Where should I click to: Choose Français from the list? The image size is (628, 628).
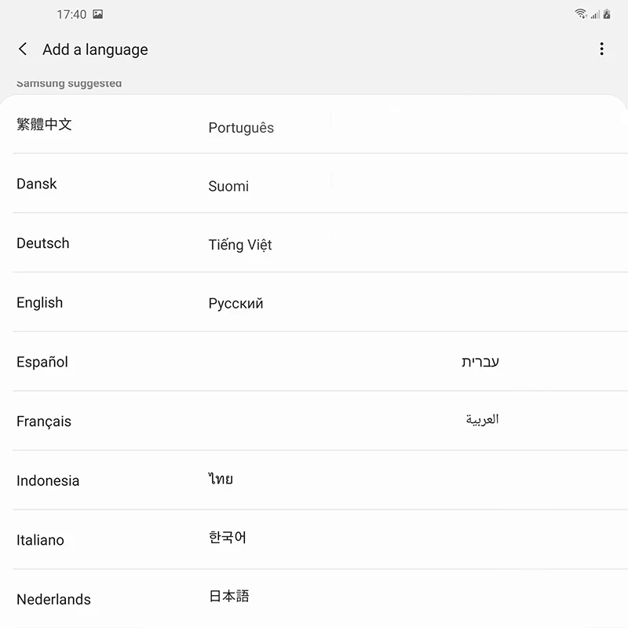pos(44,422)
